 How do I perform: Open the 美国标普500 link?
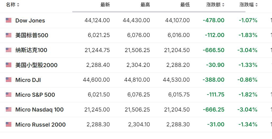click(32, 35)
